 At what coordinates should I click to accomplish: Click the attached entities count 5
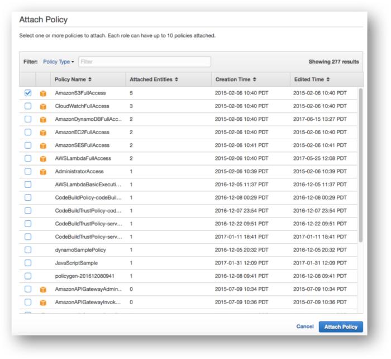[131, 93]
